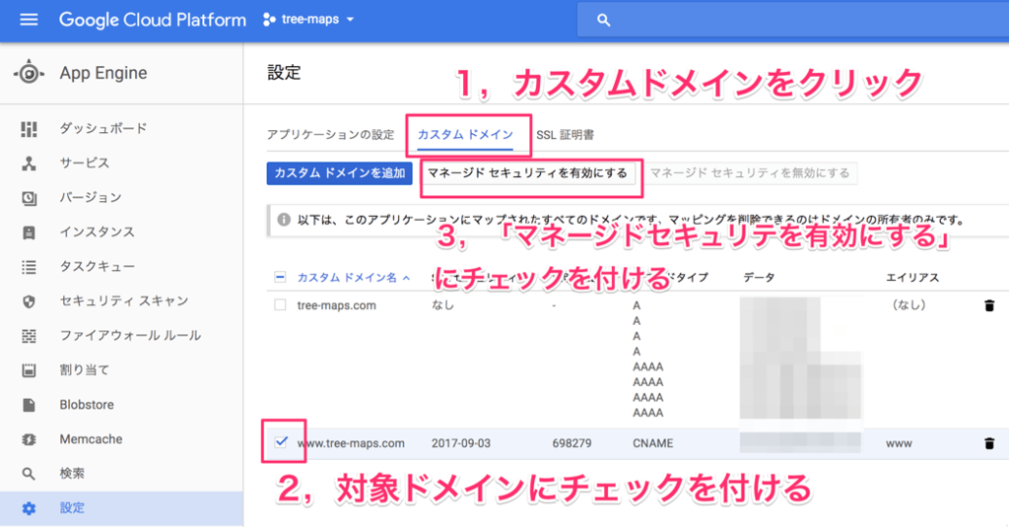Click the 割り当て quota icon

(x=29, y=370)
